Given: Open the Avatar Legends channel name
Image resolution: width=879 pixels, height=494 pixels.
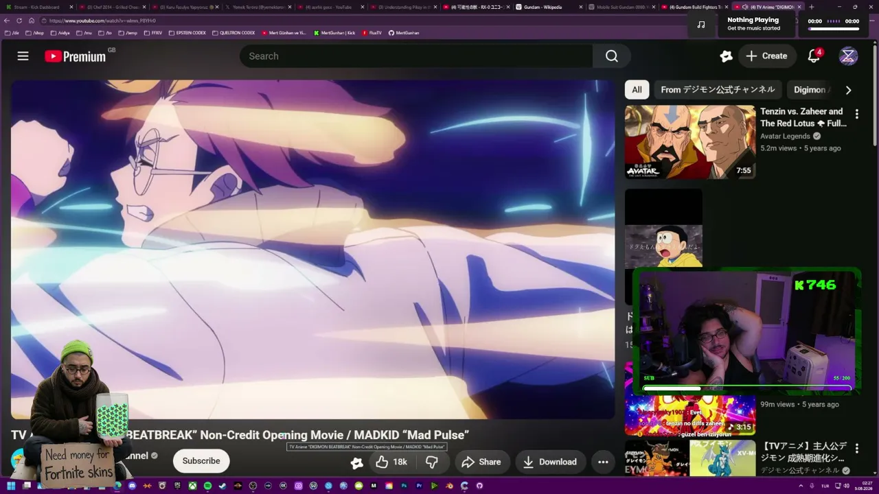Looking at the screenshot, I should (x=785, y=136).
